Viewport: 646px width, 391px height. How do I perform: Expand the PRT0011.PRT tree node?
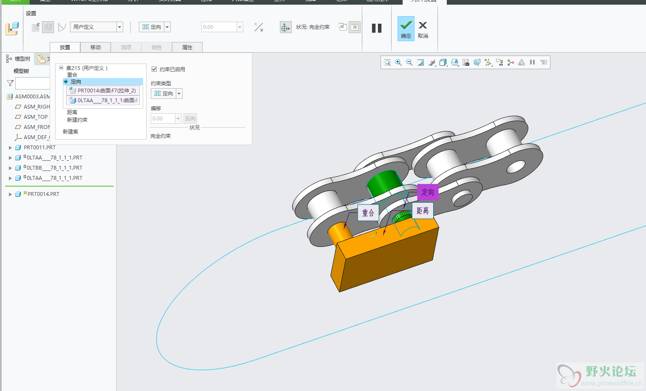10,148
